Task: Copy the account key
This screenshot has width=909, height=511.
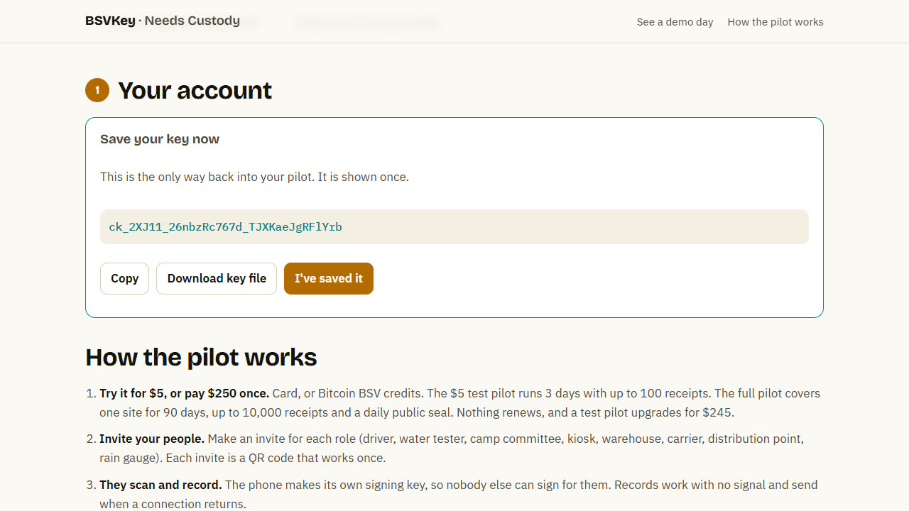Action: (x=124, y=278)
